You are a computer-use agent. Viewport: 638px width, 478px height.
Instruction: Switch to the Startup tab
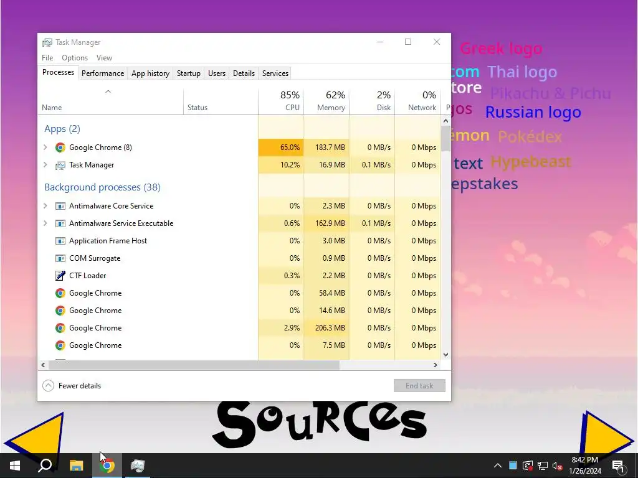click(x=188, y=73)
